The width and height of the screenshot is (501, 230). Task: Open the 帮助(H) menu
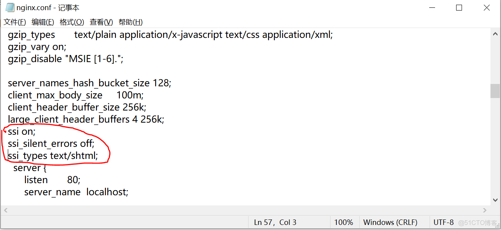(x=130, y=22)
